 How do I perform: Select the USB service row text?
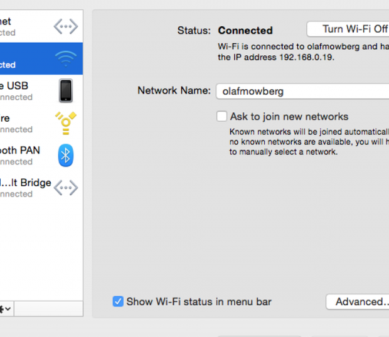[14, 86]
